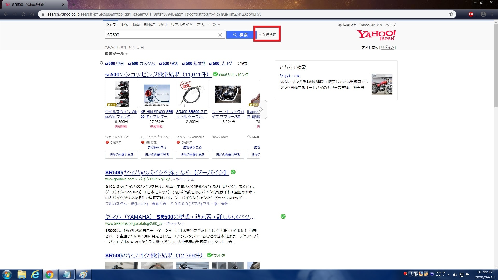498x280 pixels.
Task: Open the ヤマハ・SR knowledge panel link
Action: tap(289, 76)
